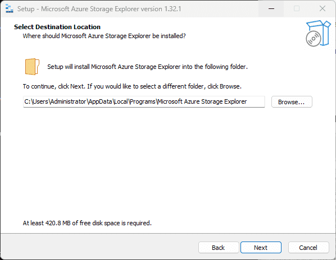Click the greyed-out maximize button
Viewport: 336px width, 260px height.
click(x=297, y=9)
